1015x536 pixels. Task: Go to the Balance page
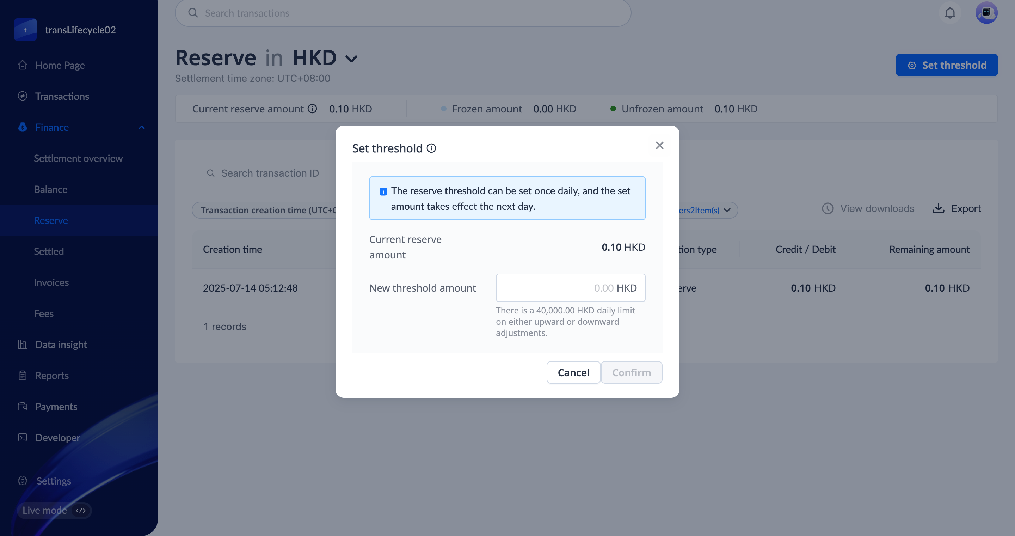[50, 190]
